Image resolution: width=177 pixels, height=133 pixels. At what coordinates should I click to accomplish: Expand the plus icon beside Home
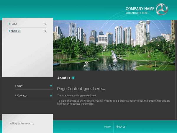pos(45,24)
